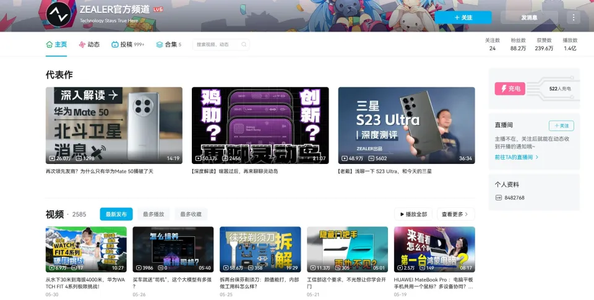
Task: Open the three-dot more options menu
Action: (x=573, y=17)
